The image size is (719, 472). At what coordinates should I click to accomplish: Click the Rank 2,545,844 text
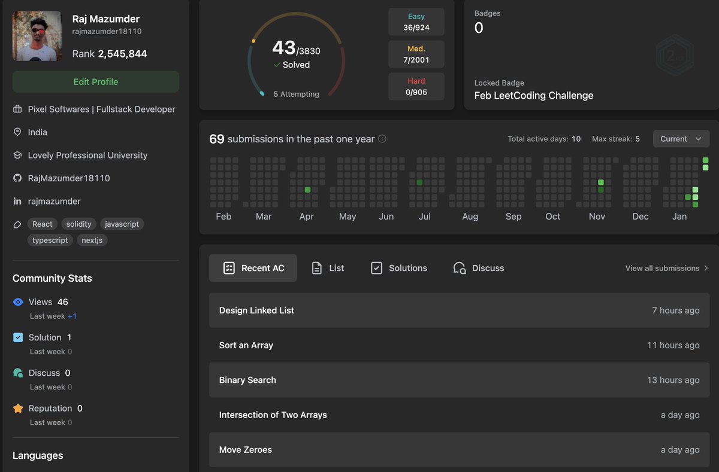click(x=110, y=54)
